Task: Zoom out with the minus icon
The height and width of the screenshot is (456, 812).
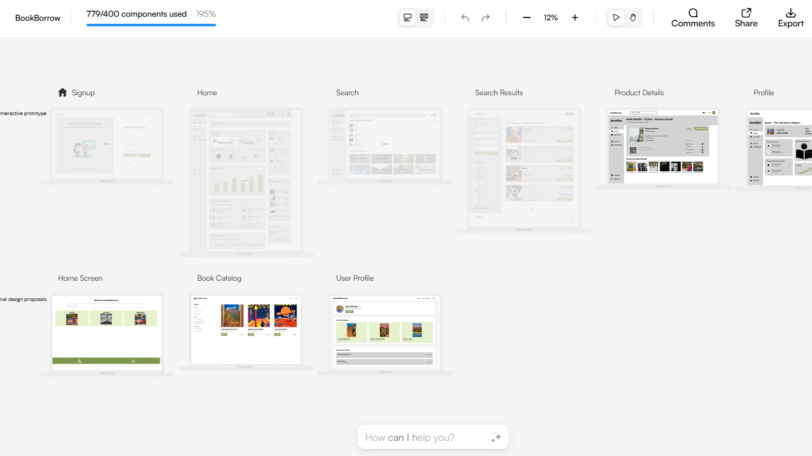Action: pyautogui.click(x=527, y=18)
